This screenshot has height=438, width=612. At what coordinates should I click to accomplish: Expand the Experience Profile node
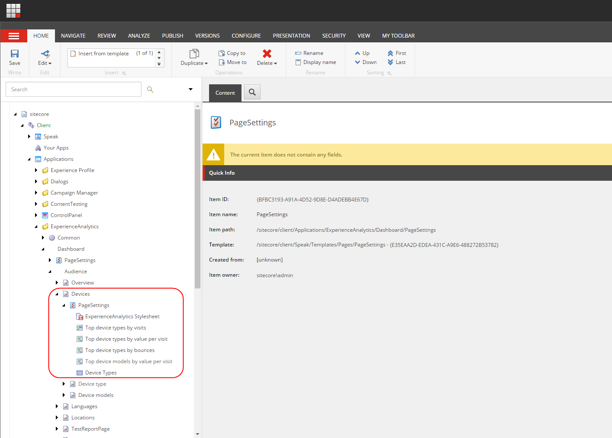36,170
